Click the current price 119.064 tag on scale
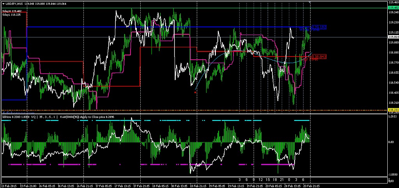399x188 pixels. (x=393, y=37)
